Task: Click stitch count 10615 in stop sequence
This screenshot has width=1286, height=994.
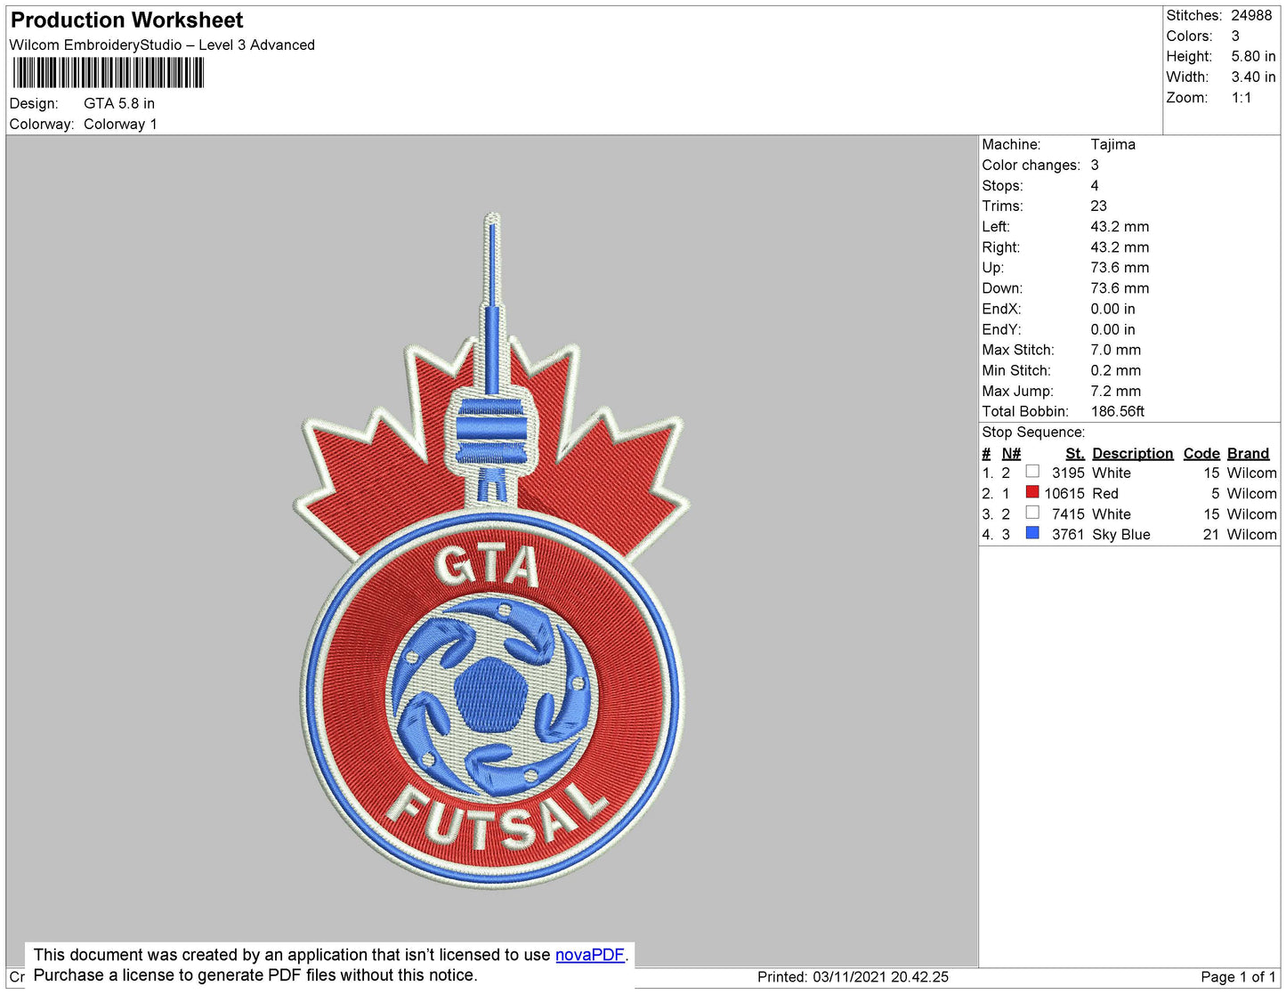Action: [x=1064, y=493]
